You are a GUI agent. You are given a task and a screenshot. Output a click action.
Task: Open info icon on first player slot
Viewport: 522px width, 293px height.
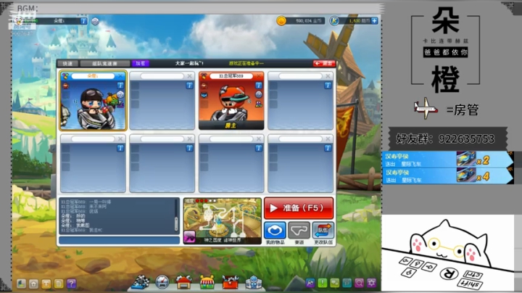120,86
